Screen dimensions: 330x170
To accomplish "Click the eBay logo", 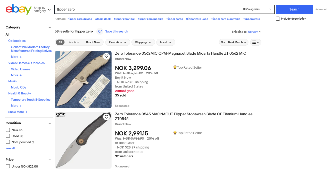I will 18,9.
